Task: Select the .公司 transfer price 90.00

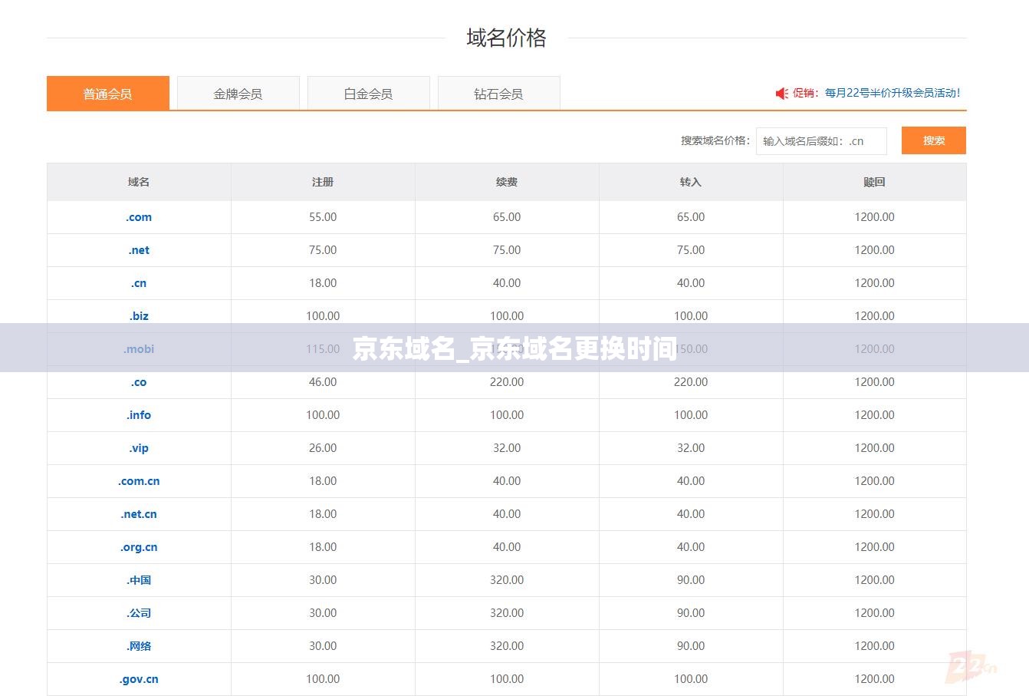Action: (691, 613)
